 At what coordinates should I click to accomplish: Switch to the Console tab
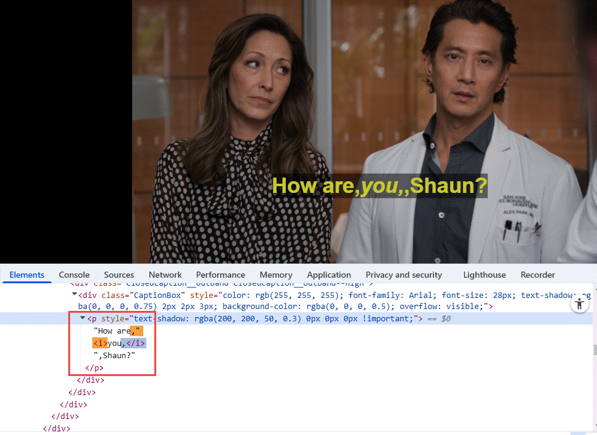coord(74,275)
